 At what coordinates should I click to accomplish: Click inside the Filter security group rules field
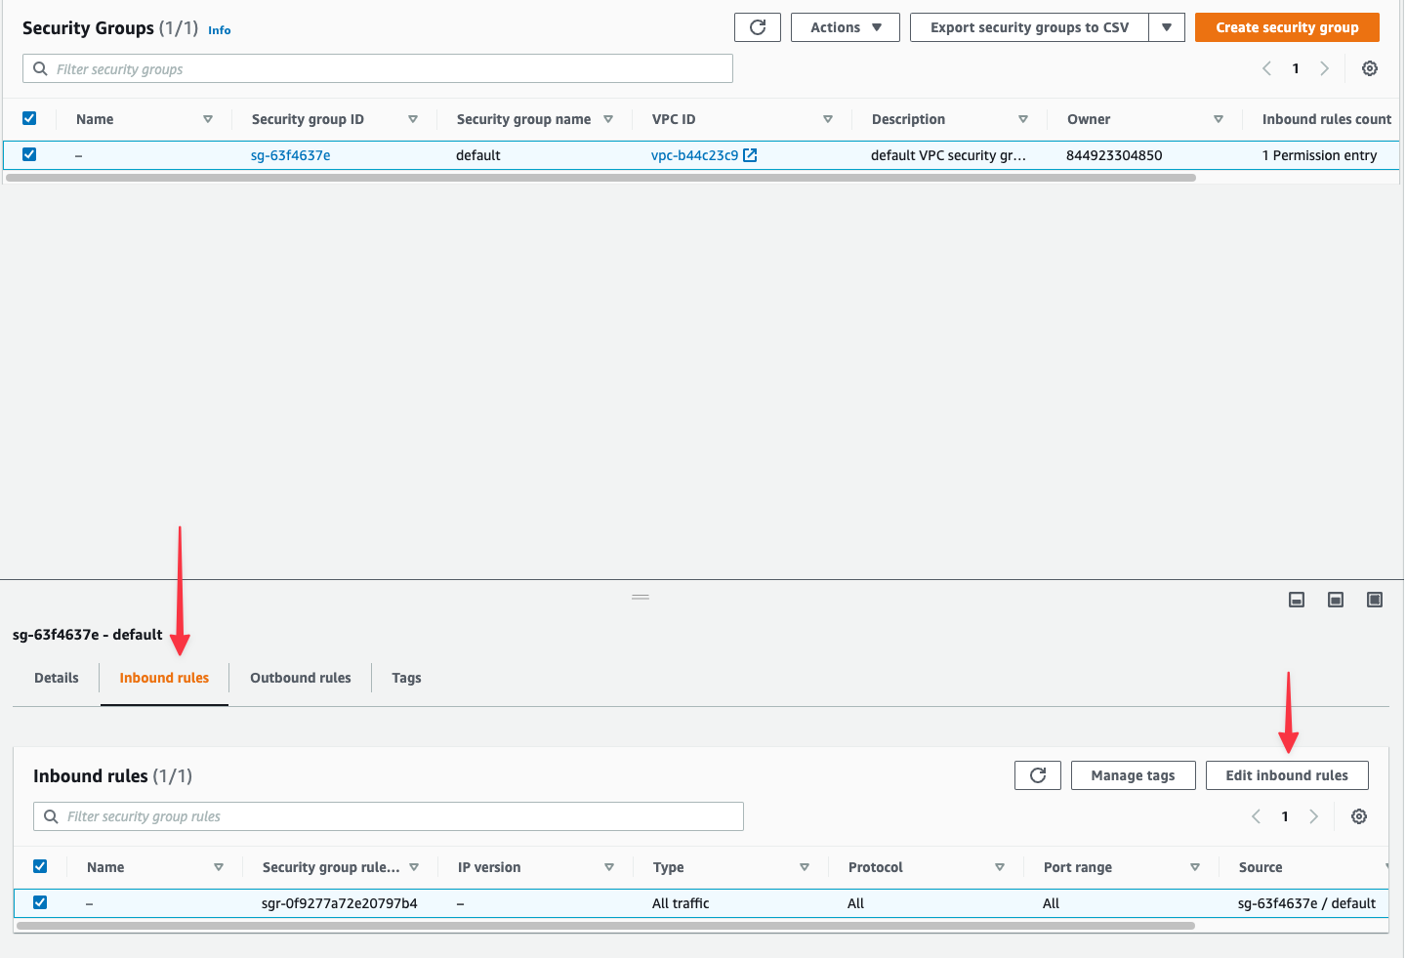tap(389, 815)
